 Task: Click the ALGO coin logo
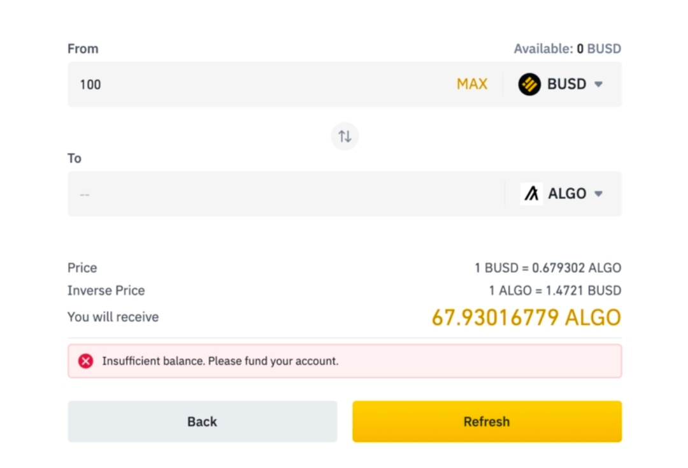pyautogui.click(x=531, y=194)
